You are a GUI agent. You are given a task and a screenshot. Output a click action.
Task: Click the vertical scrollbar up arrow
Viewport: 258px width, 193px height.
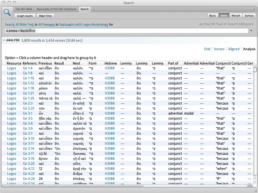click(255, 177)
